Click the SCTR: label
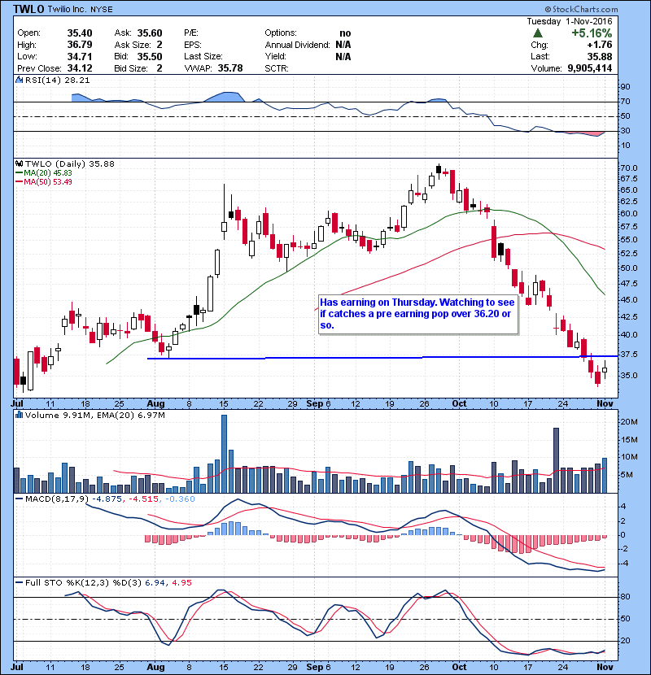The height and width of the screenshot is (675, 651). click(277, 68)
